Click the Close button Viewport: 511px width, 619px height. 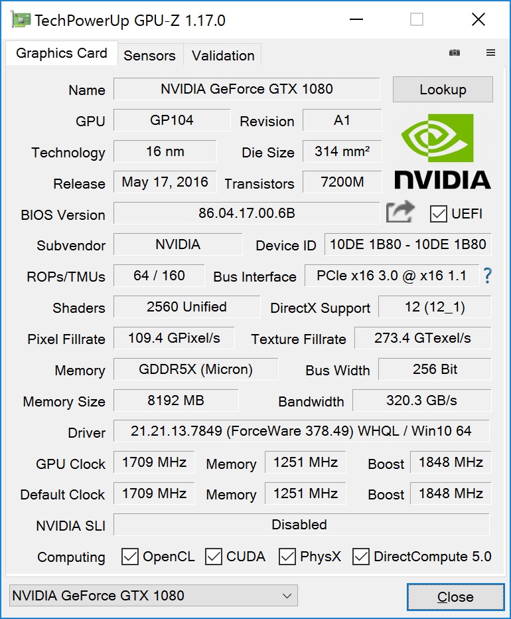pos(455,596)
